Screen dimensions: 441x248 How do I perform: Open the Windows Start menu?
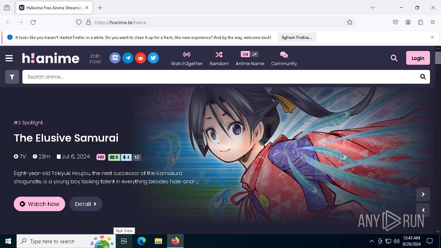[8, 241]
